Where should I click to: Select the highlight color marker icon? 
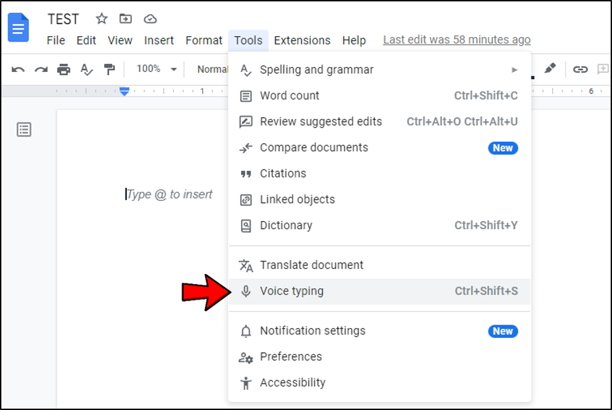(x=550, y=68)
